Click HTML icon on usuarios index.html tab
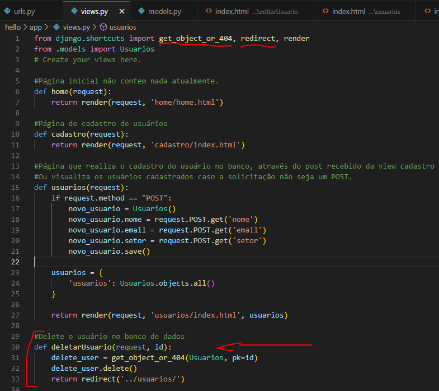The width and height of the screenshot is (439, 391). [x=326, y=11]
